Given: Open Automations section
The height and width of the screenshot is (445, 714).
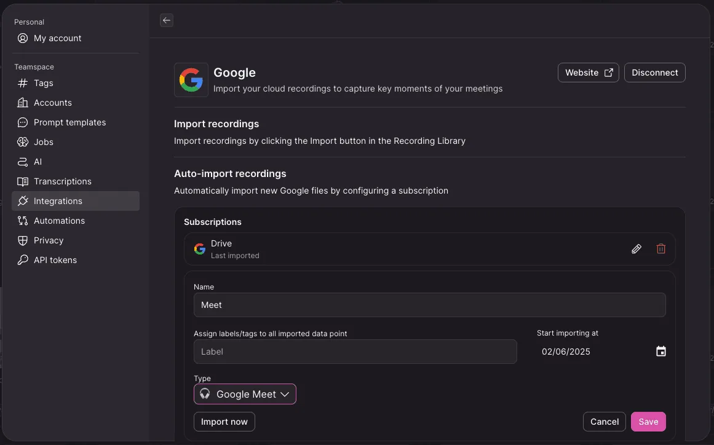Looking at the screenshot, I should point(76,221).
